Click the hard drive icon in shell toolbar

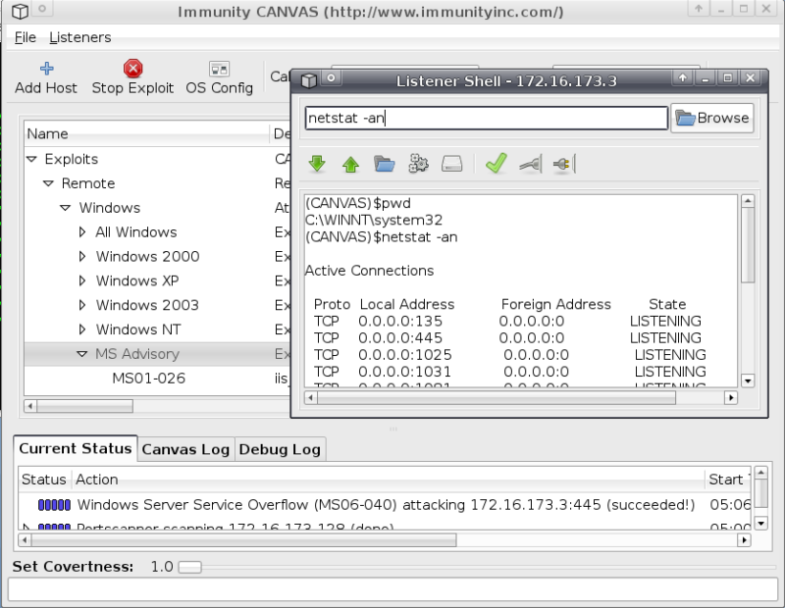point(451,164)
